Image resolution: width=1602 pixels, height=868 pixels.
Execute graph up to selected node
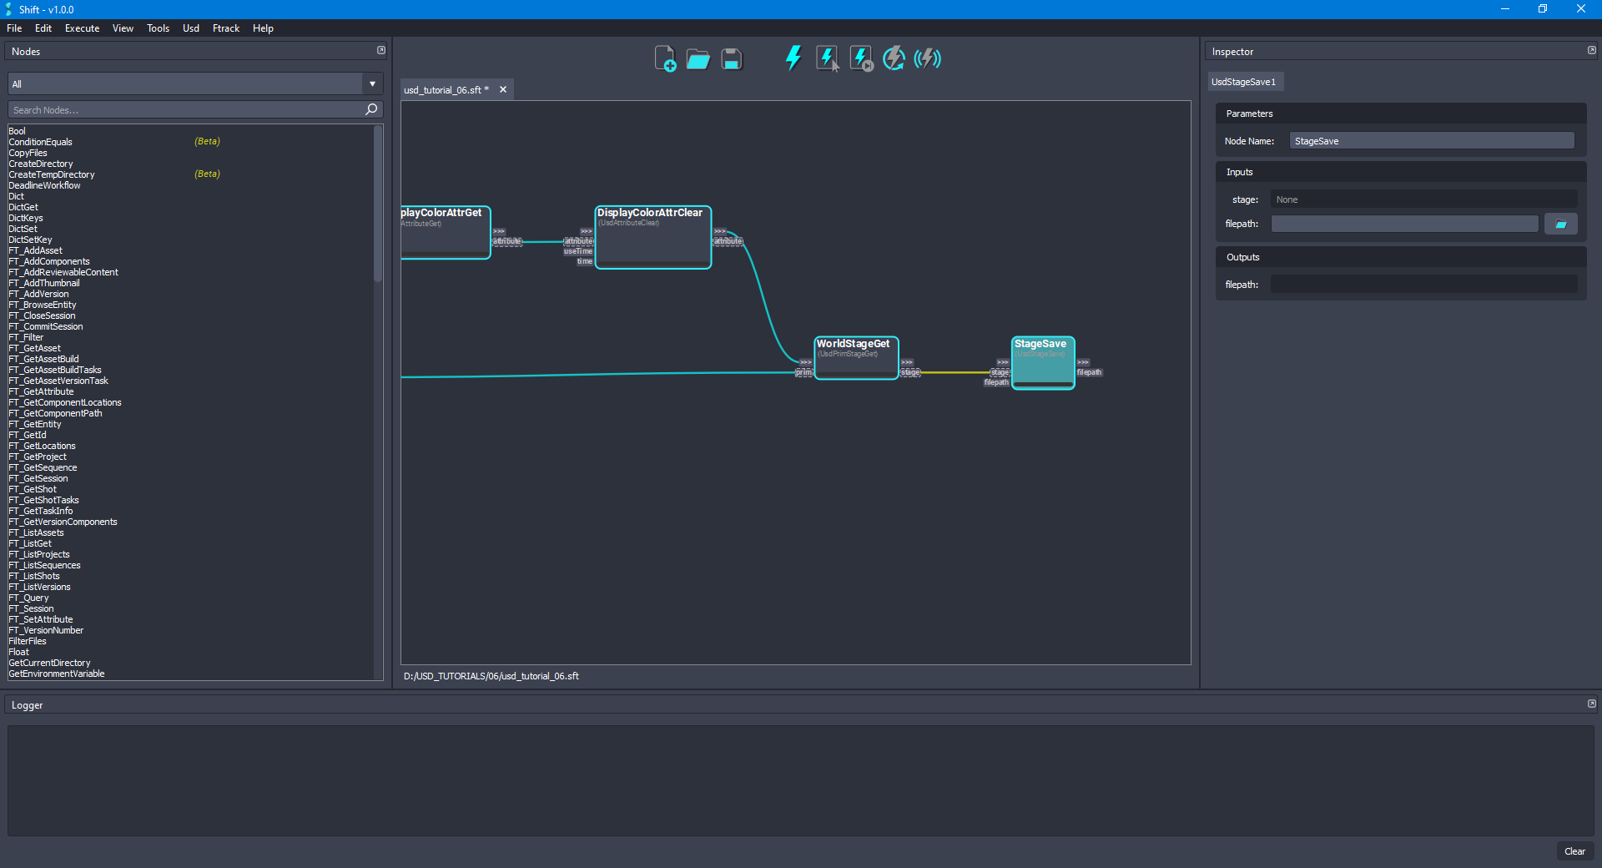(x=859, y=58)
